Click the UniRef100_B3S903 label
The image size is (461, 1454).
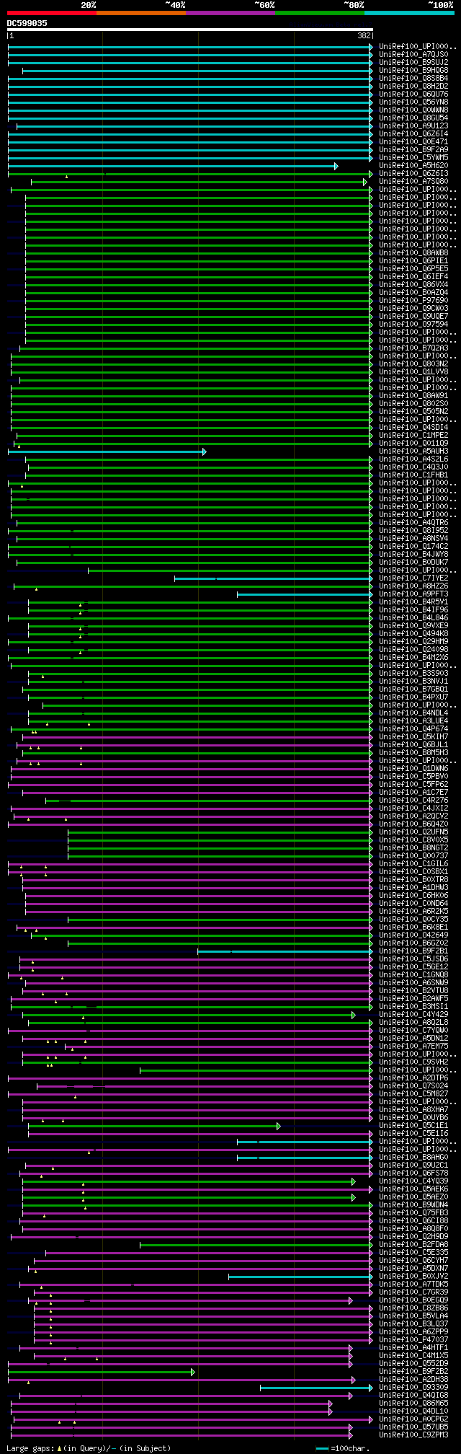[413, 673]
